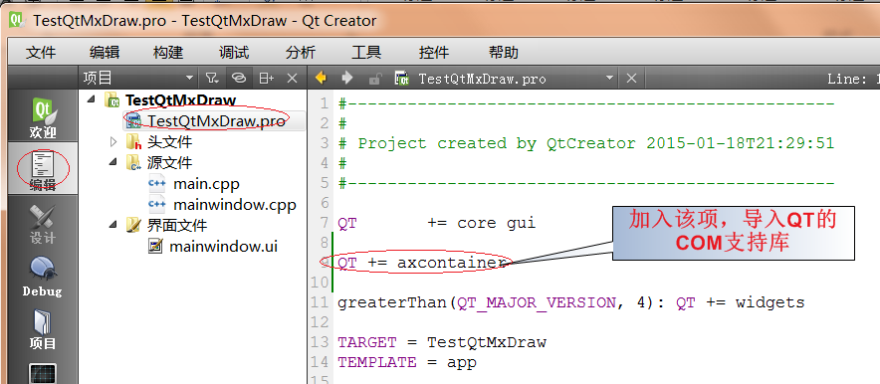Viewport: 880px width, 384px height.
Task: Expand the header files (头文件) folder
Action: (x=113, y=142)
